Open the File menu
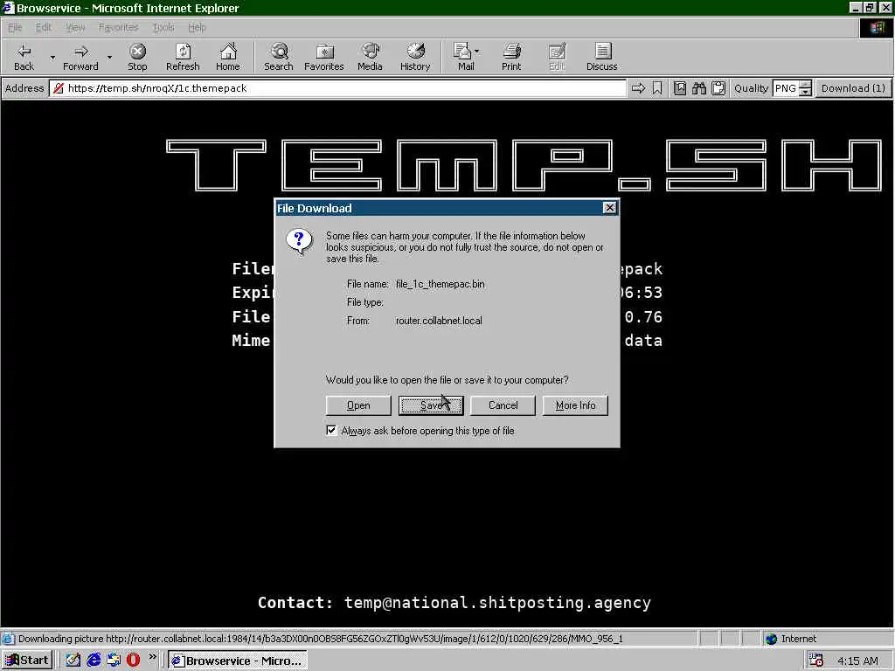This screenshot has height=671, width=895. (16, 27)
